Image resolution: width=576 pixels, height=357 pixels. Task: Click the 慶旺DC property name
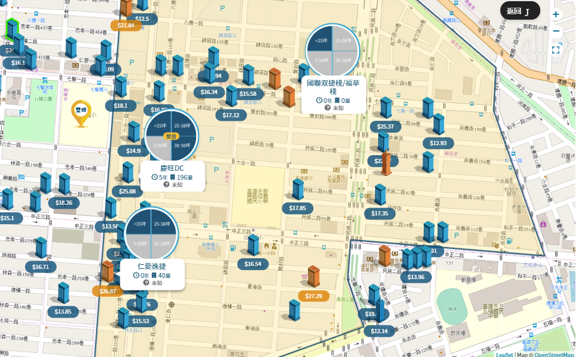click(x=172, y=168)
